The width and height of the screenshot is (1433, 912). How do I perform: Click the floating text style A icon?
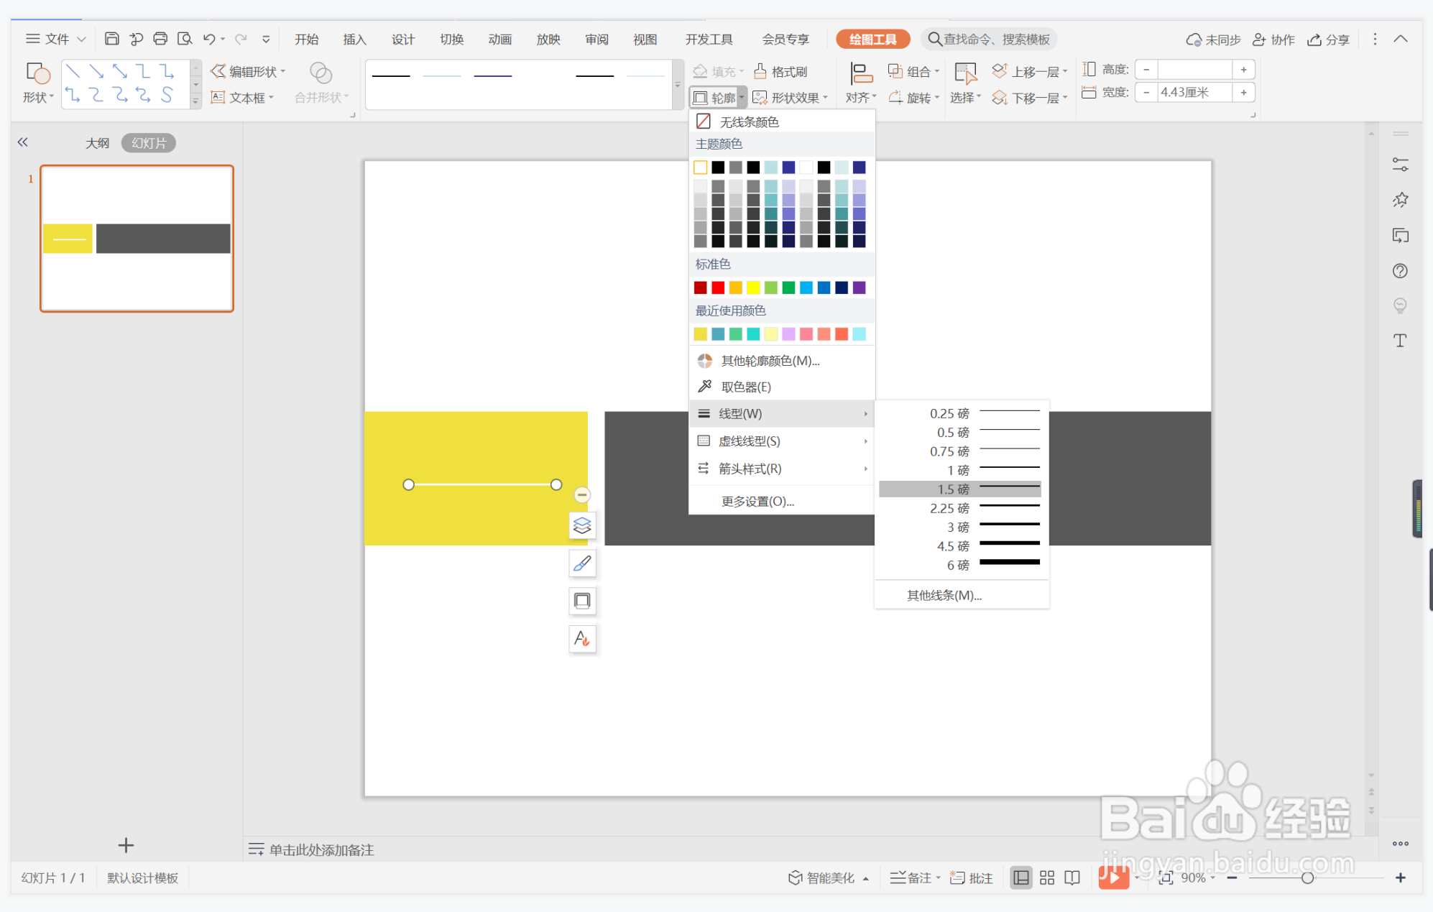(x=582, y=638)
